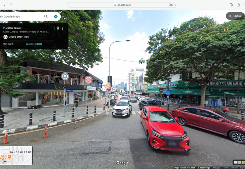Click the translate page icon in address bar

point(171,5)
